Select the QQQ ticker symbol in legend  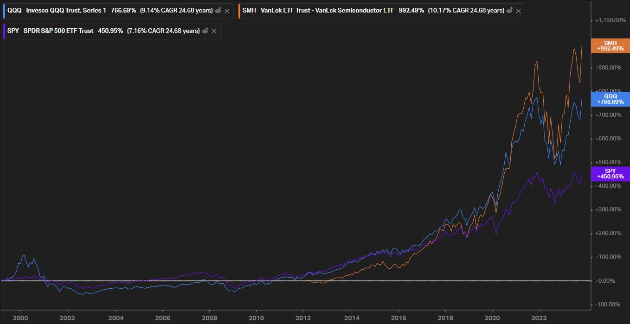14,10
